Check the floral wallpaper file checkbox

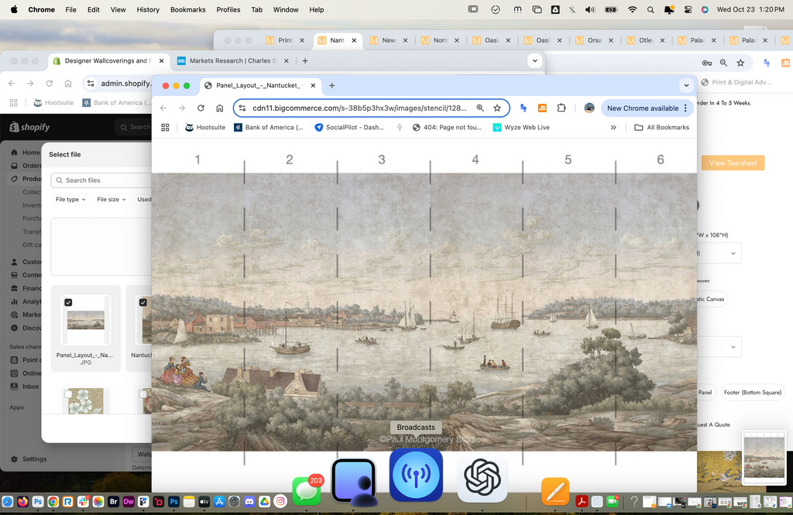click(x=68, y=394)
